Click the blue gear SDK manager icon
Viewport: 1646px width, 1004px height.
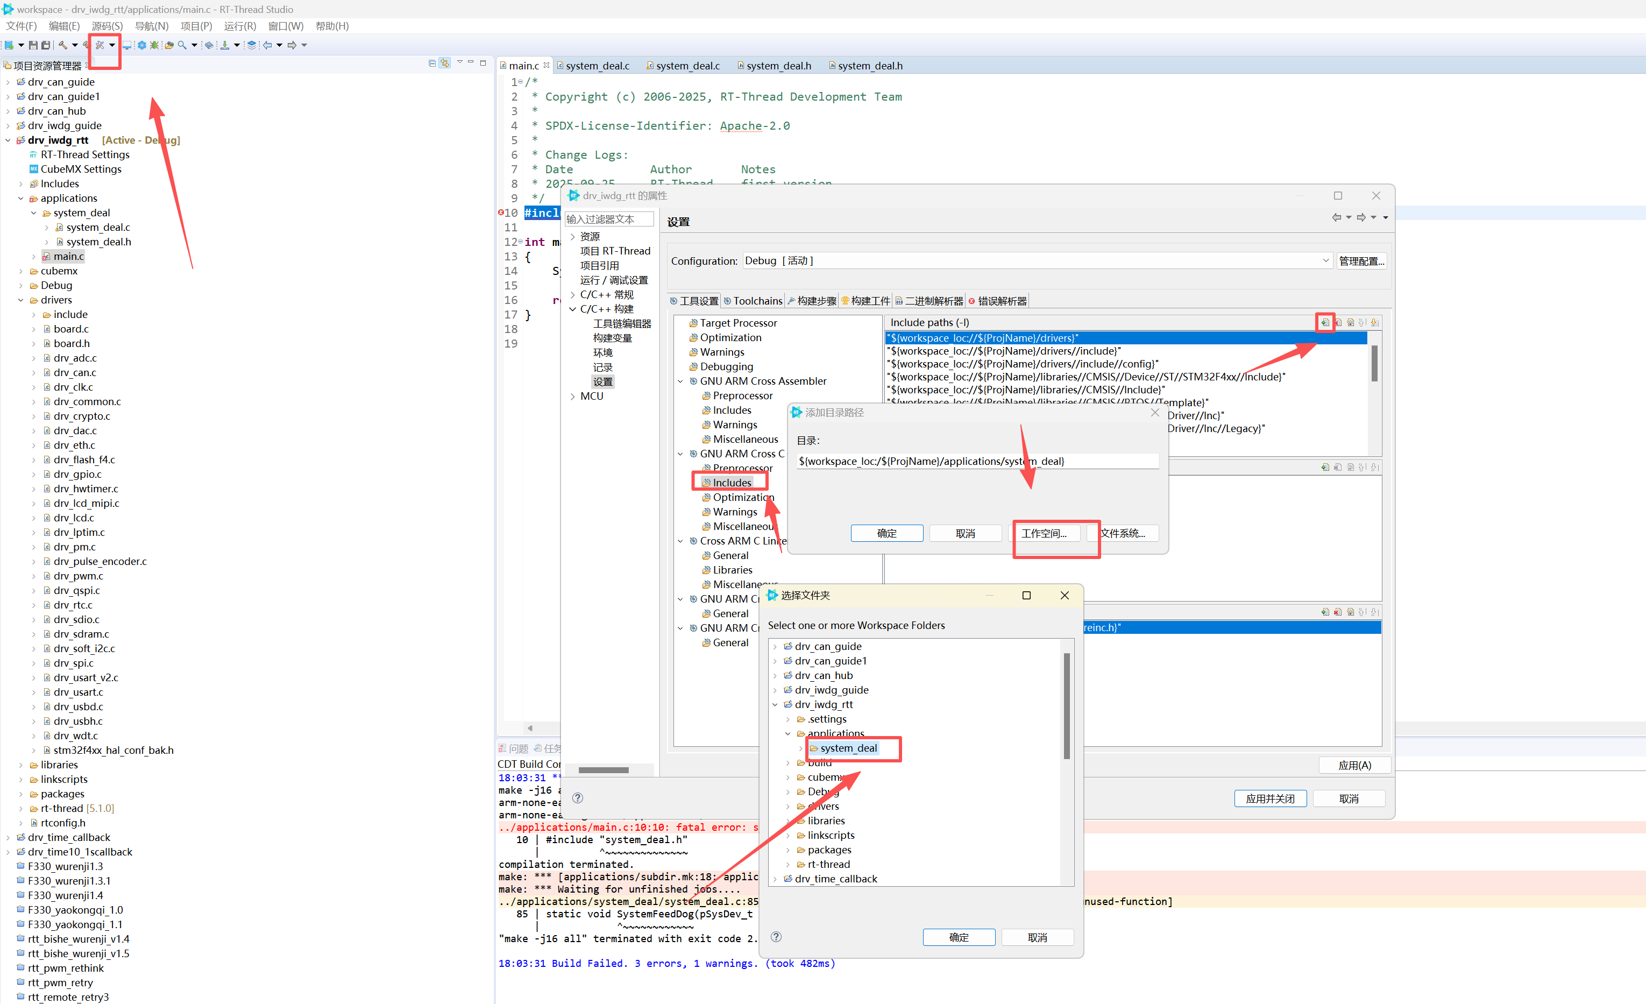[x=141, y=45]
